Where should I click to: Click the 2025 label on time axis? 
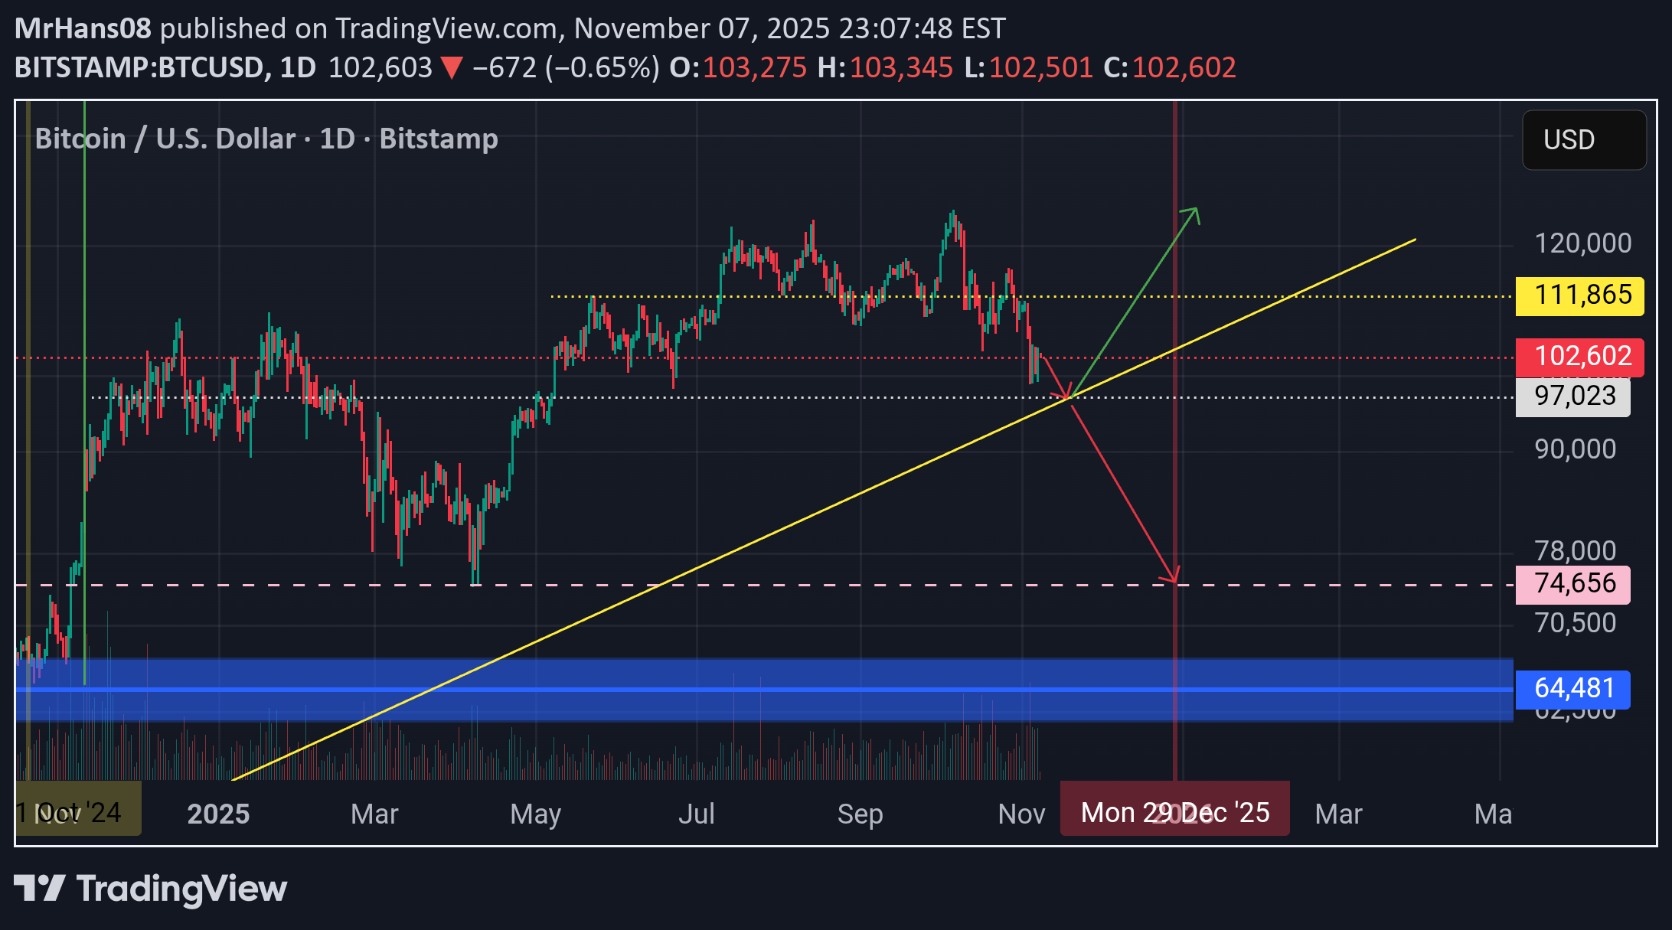[218, 814]
